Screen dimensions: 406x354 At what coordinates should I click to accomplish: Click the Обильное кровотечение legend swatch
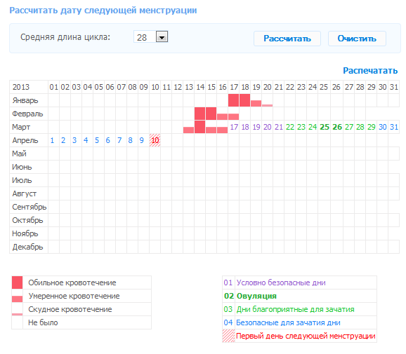tap(17, 282)
